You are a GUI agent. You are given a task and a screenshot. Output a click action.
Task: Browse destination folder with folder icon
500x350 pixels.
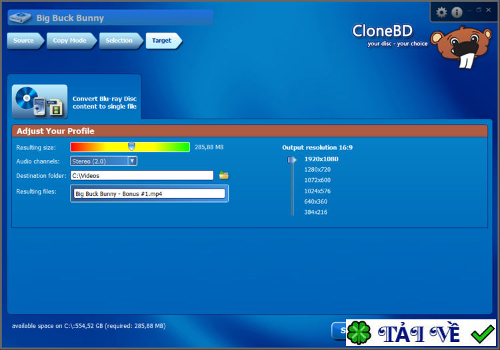[x=224, y=175]
